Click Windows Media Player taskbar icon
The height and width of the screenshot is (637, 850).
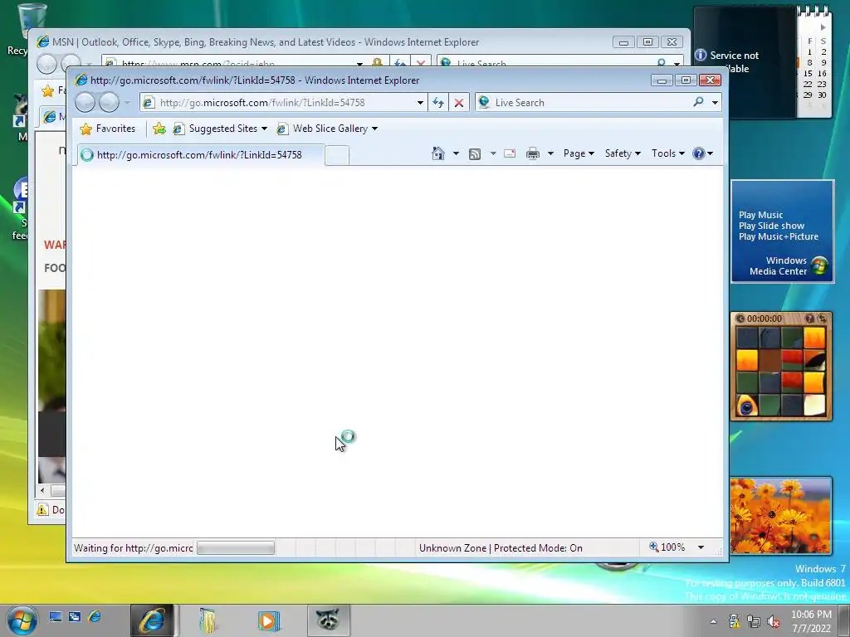click(268, 620)
